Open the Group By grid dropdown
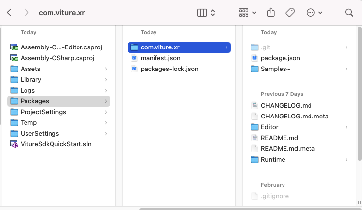362x210 pixels. (x=247, y=13)
